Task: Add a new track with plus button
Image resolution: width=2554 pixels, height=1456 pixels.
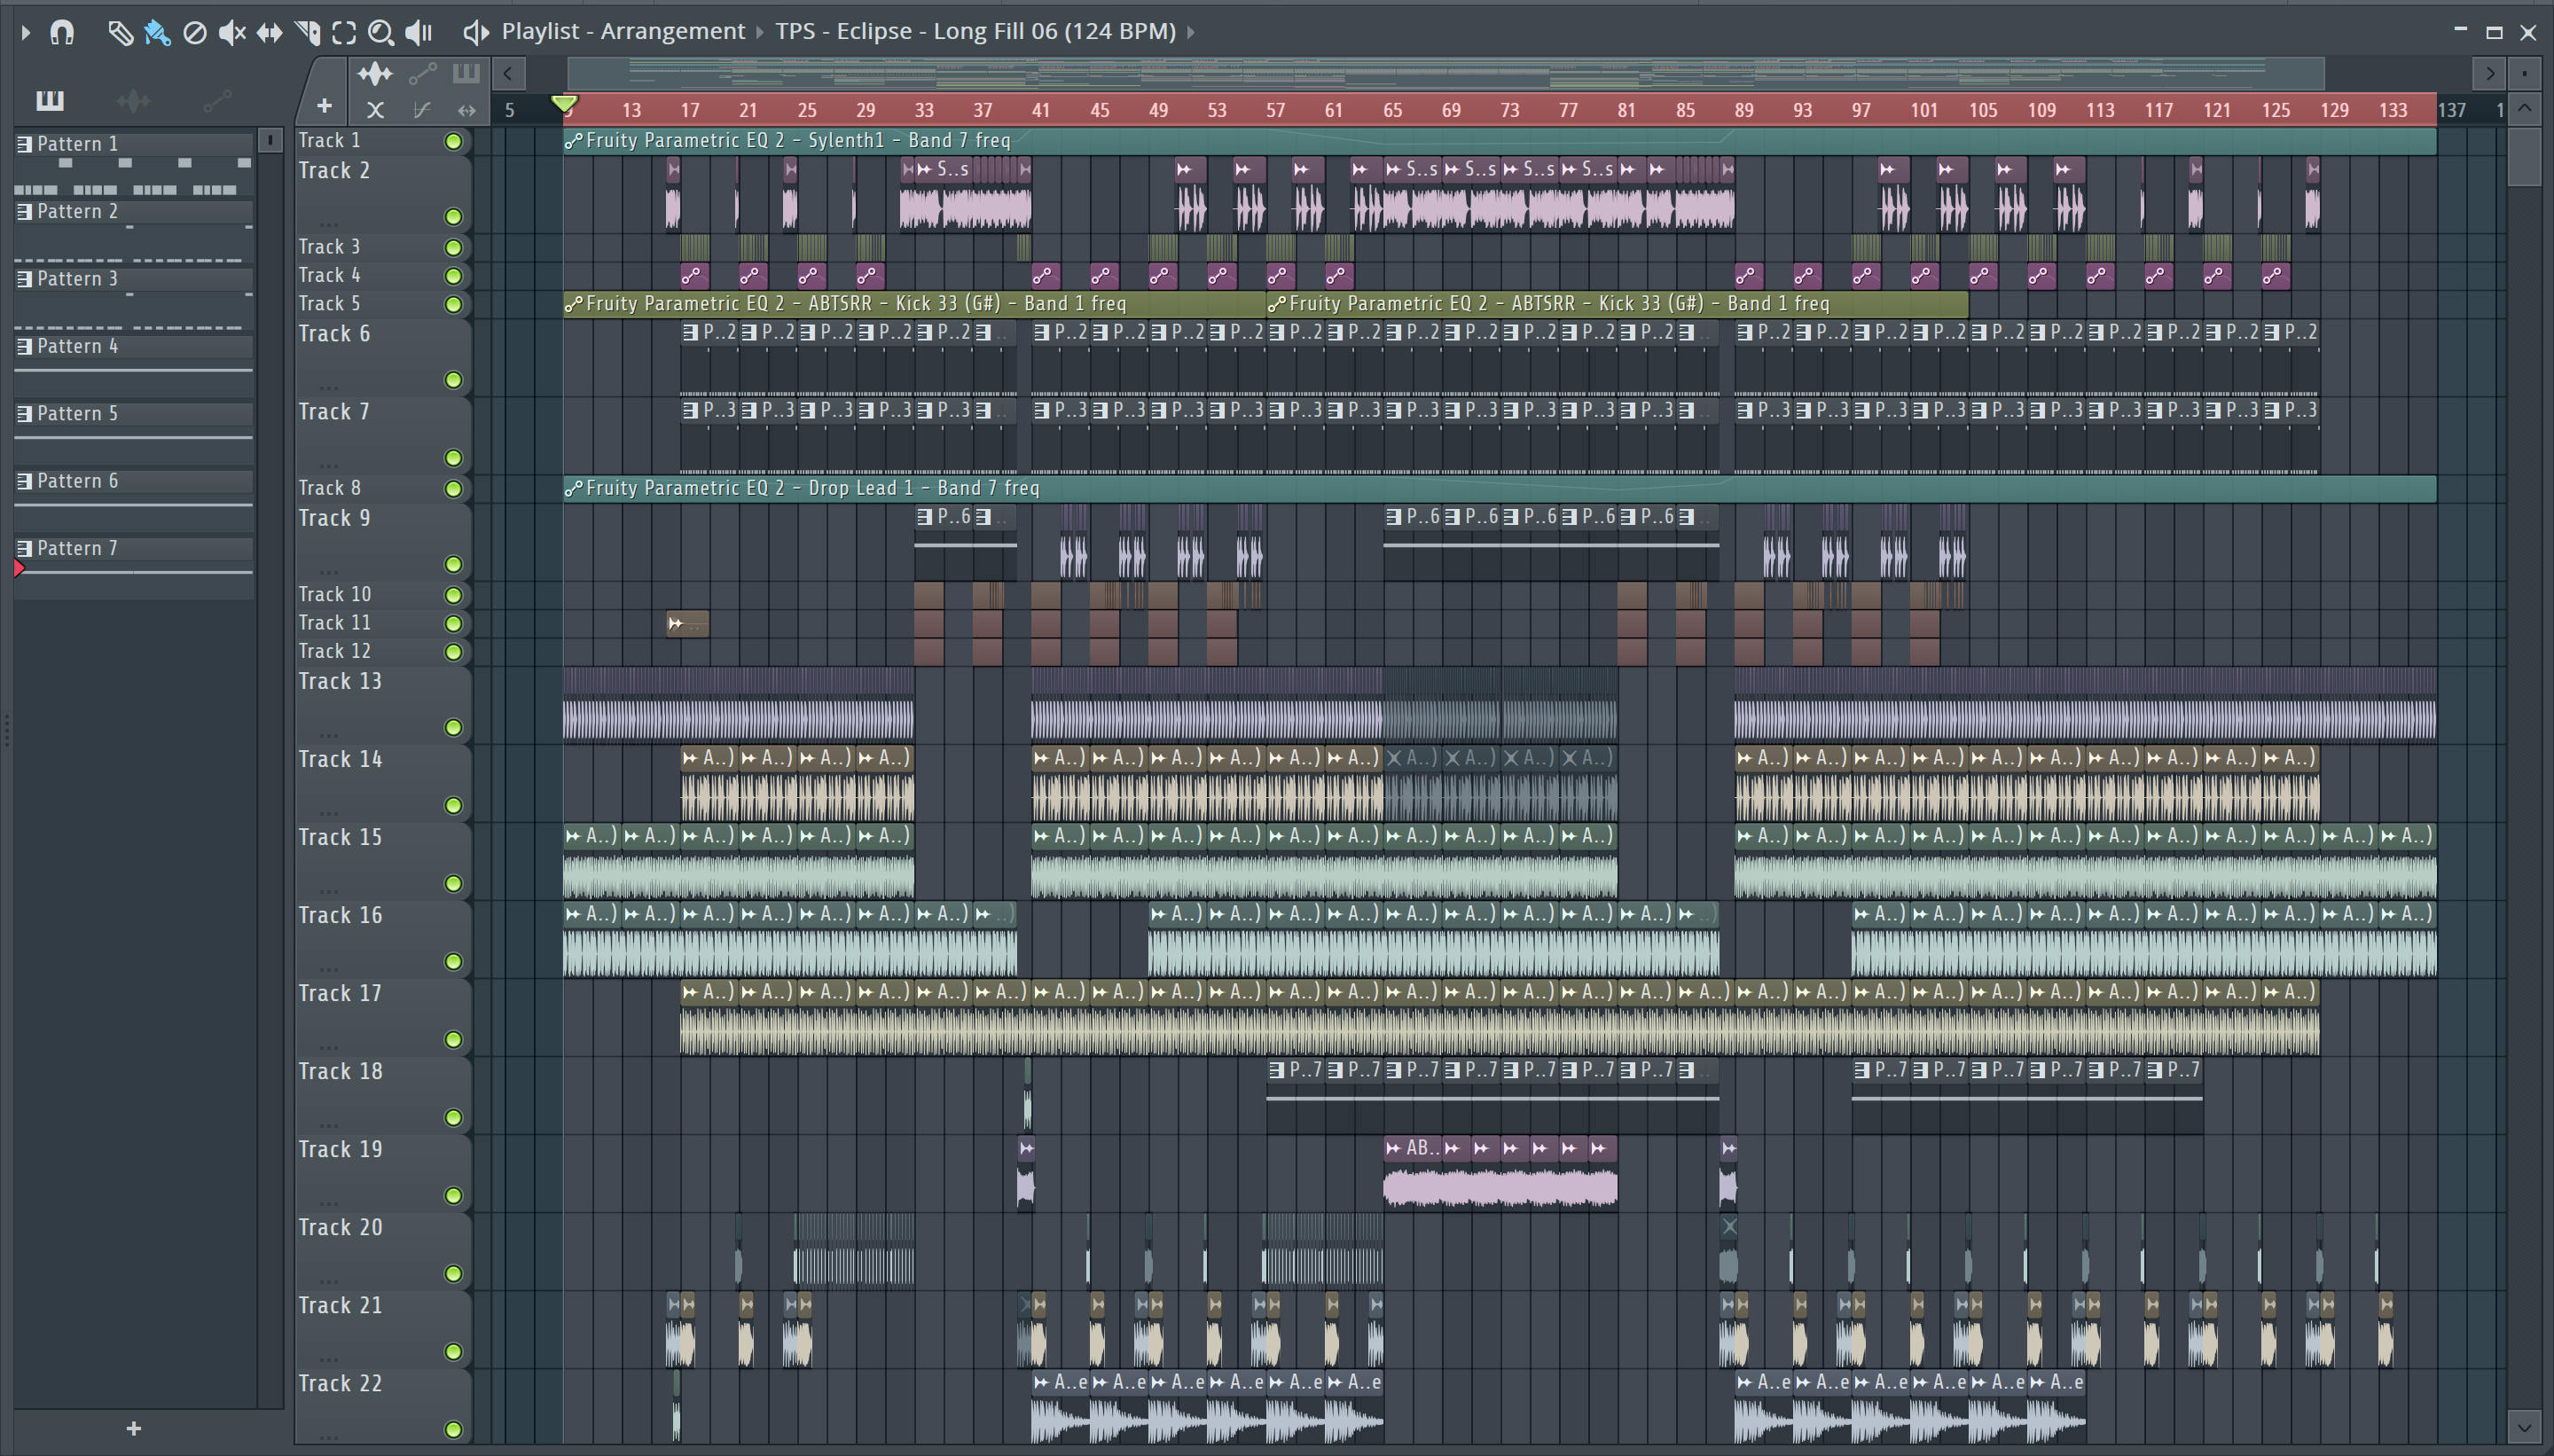Action: pyautogui.click(x=324, y=105)
